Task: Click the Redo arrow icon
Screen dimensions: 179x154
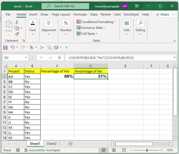Action: tap(23, 48)
